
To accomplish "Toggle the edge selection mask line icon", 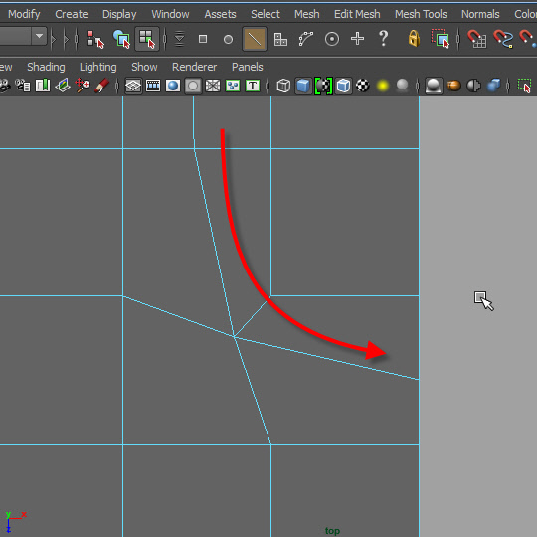I will [255, 39].
